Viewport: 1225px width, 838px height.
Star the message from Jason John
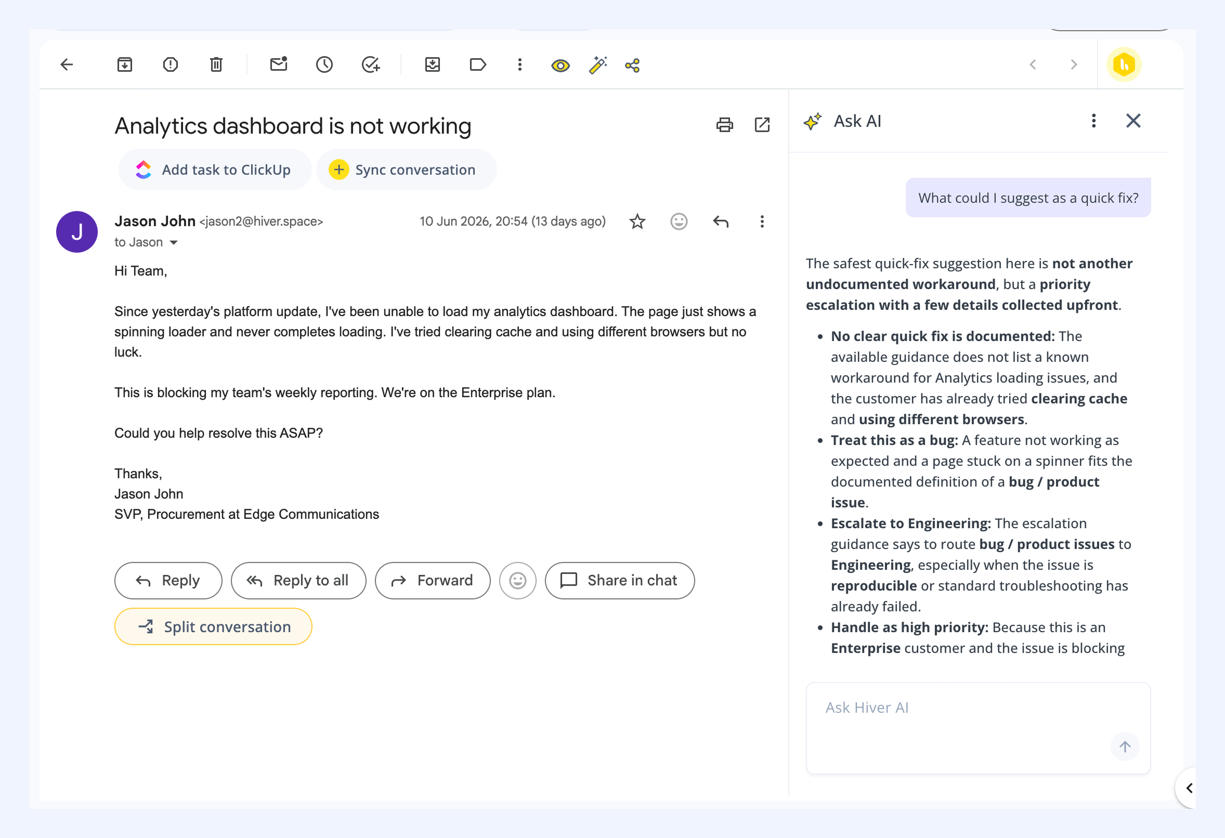point(637,221)
